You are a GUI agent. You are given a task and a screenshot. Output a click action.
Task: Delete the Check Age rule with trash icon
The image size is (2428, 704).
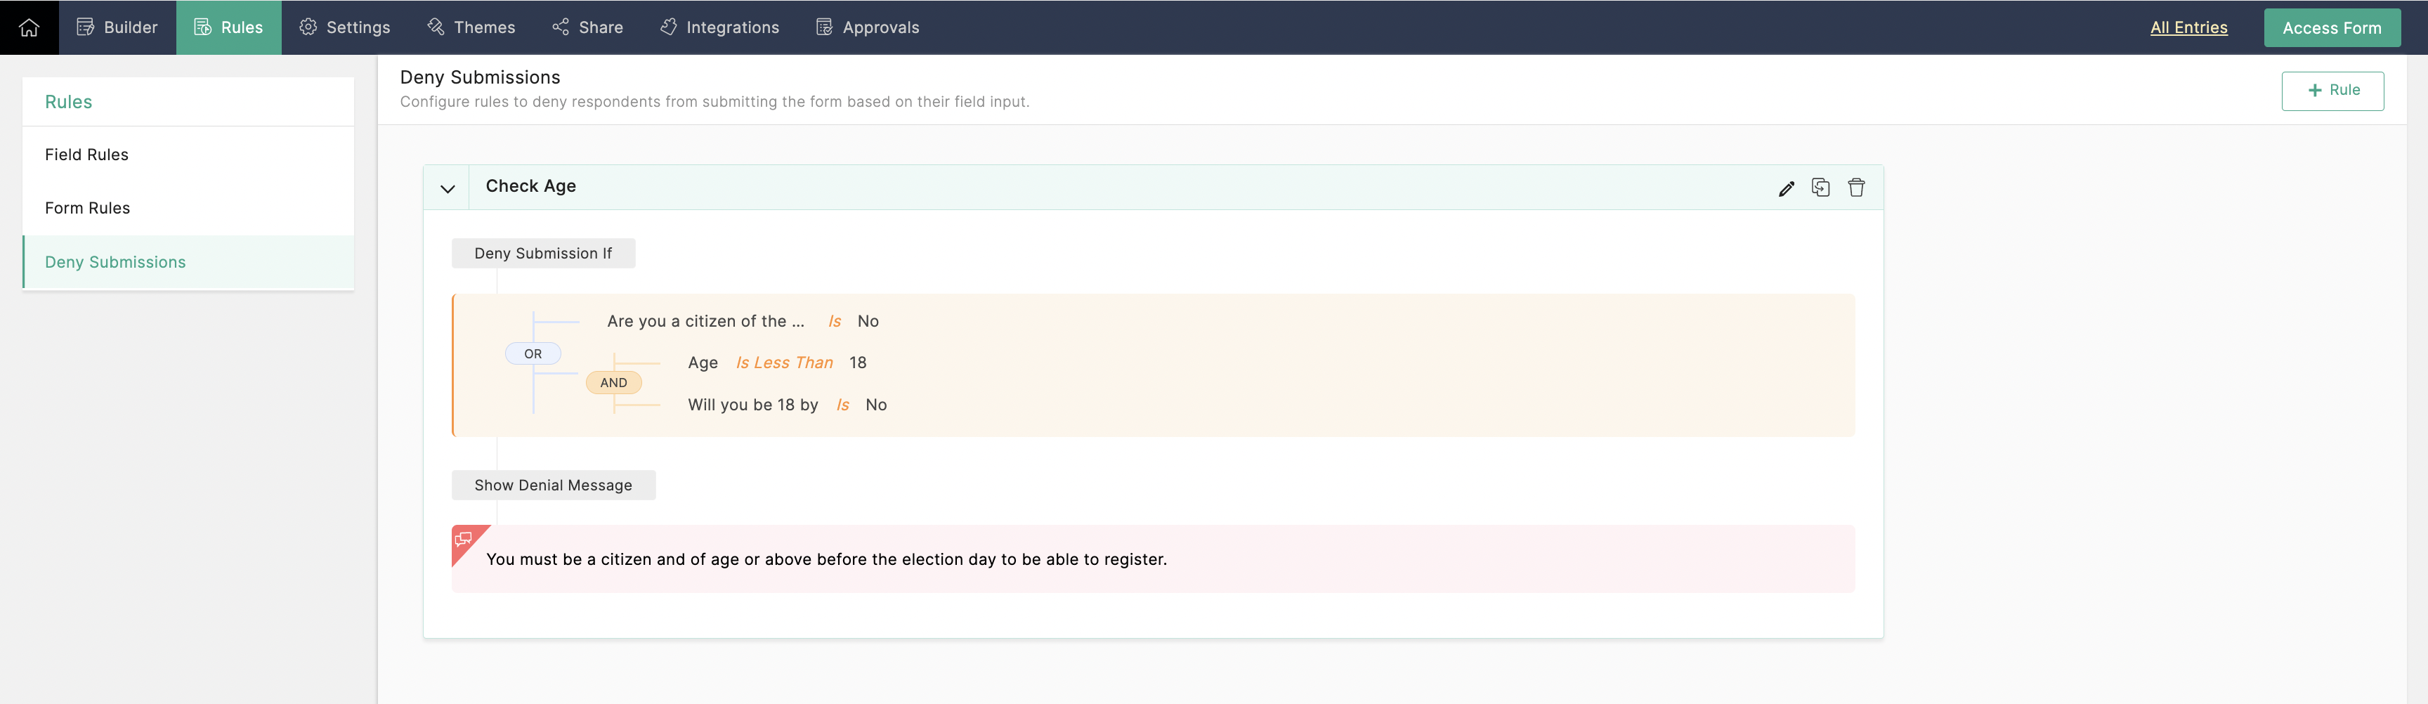click(x=1856, y=188)
